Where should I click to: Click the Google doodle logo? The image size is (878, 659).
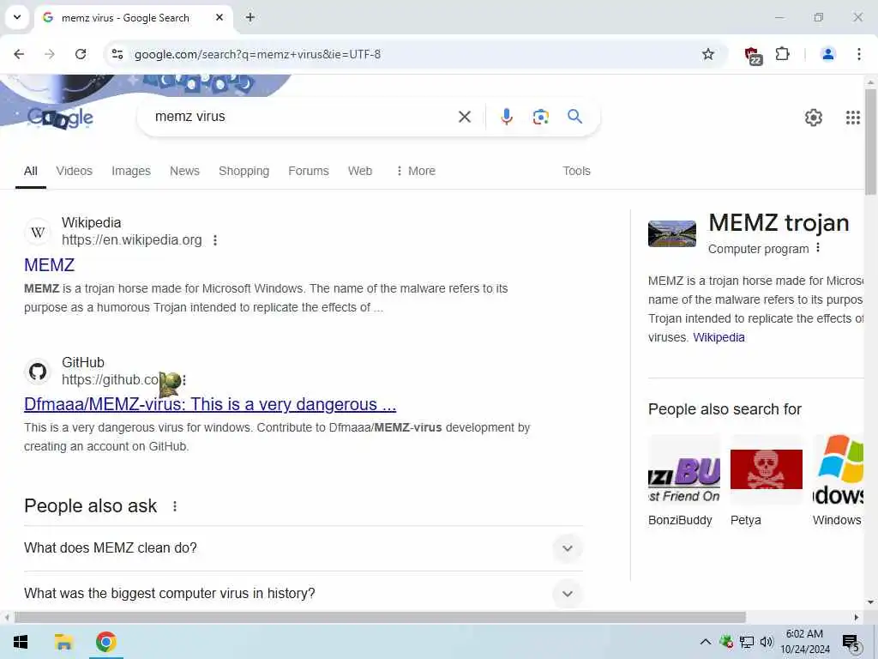61,117
